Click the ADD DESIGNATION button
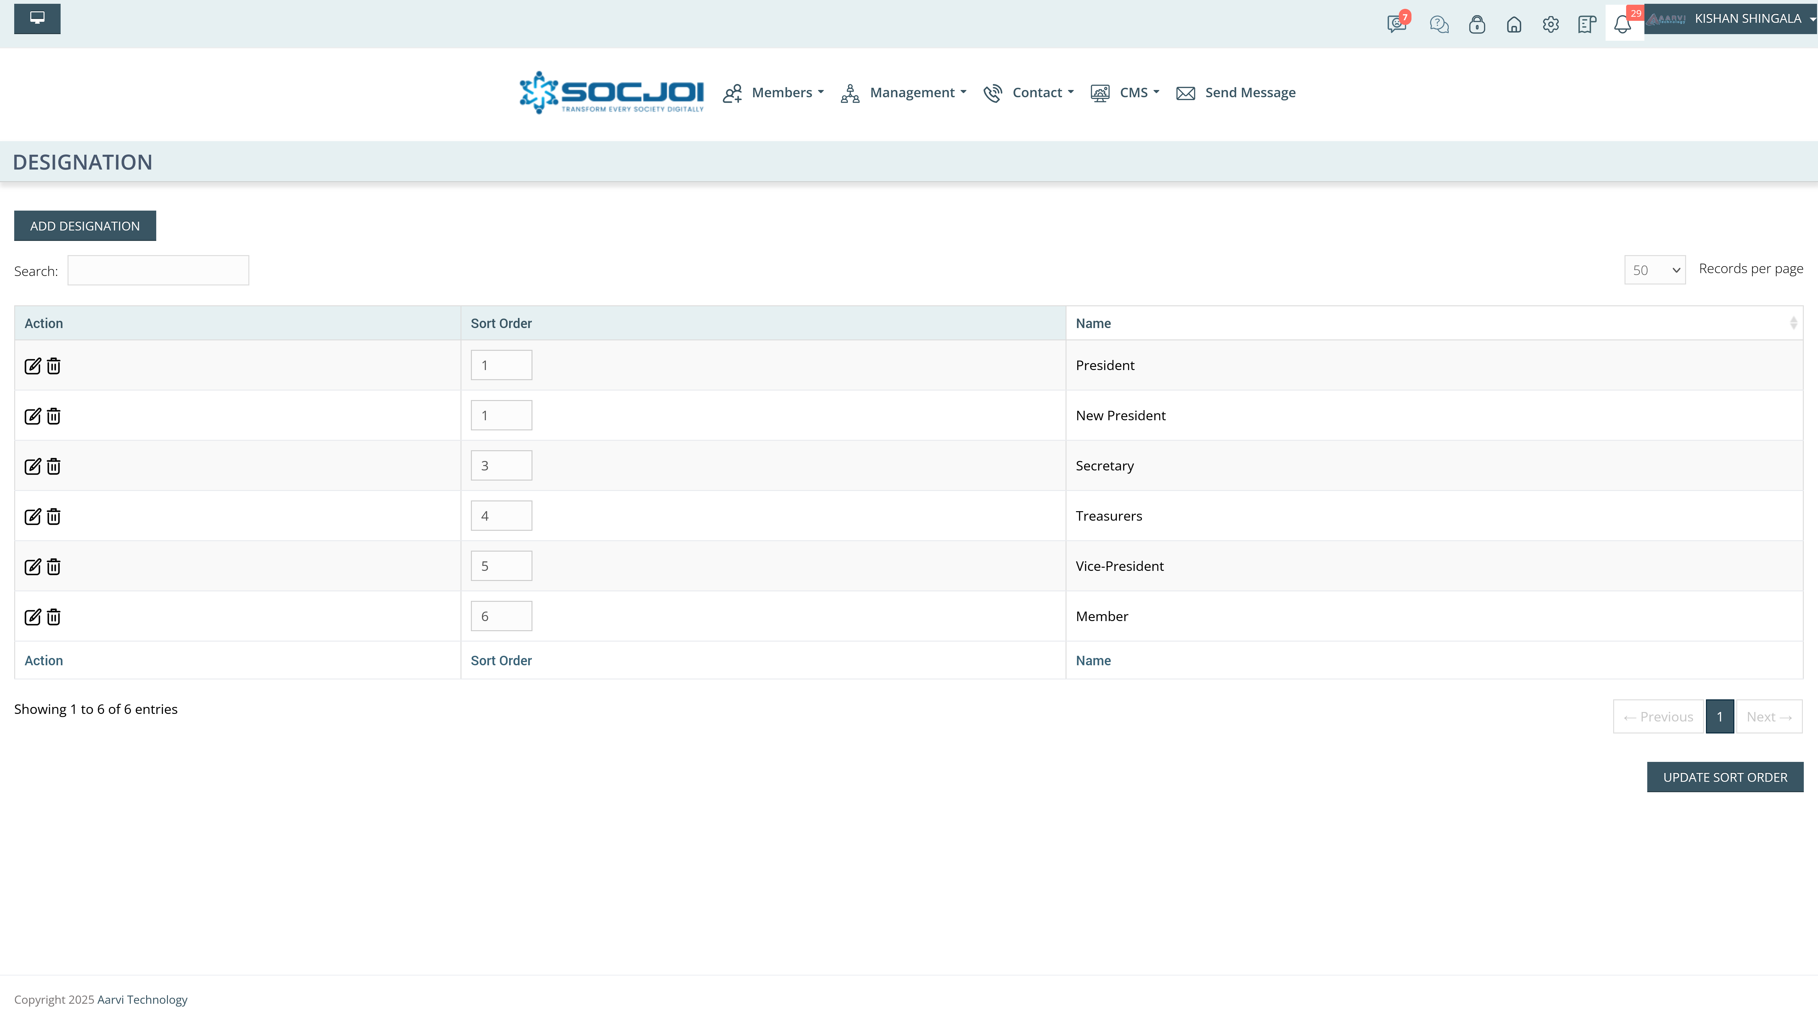This screenshot has height=1023, width=1818. pyautogui.click(x=85, y=226)
